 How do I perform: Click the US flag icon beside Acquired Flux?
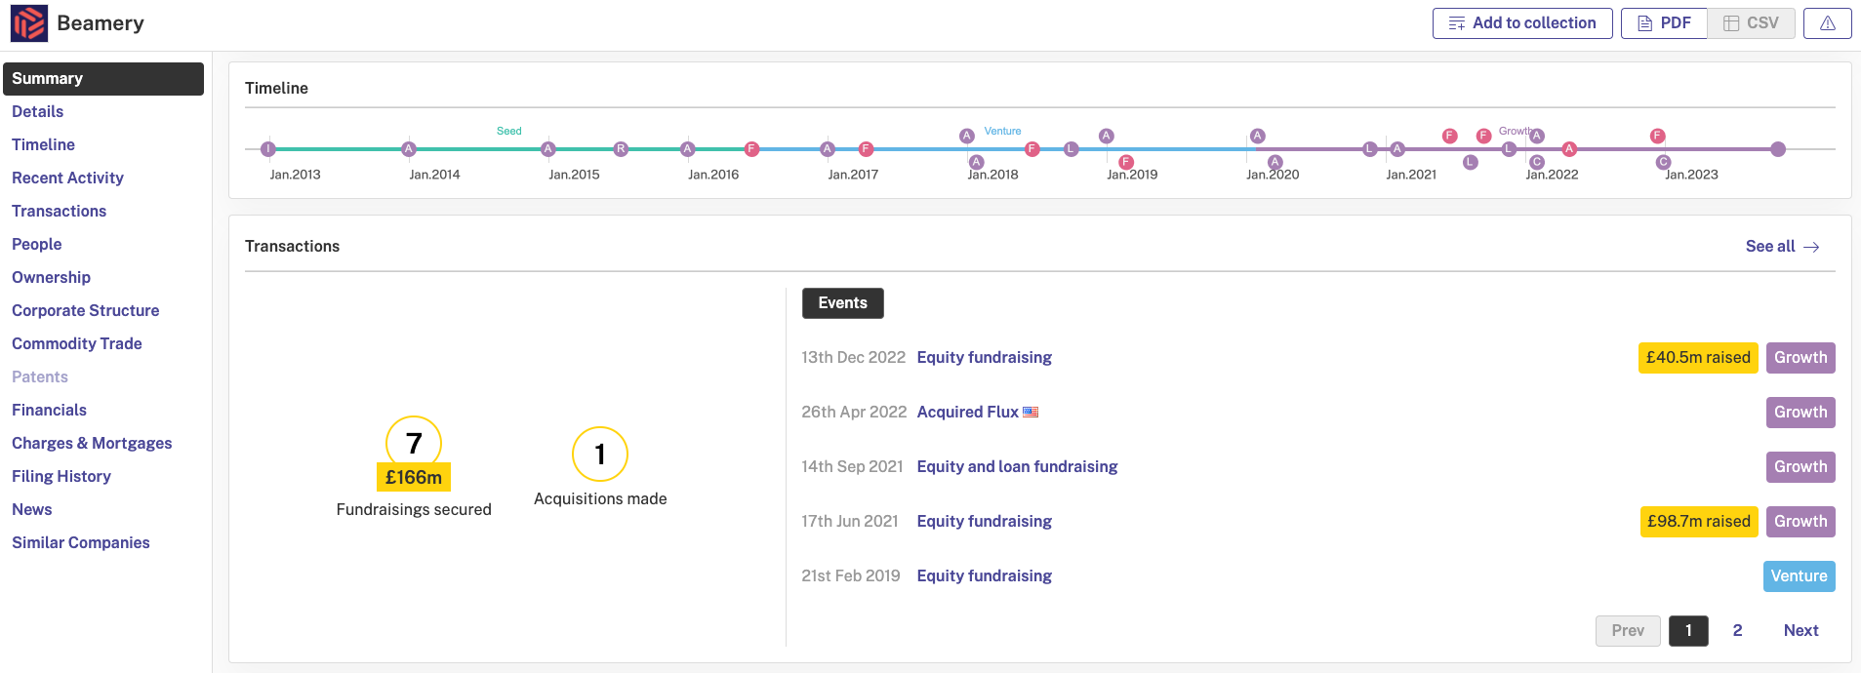coord(1031,413)
